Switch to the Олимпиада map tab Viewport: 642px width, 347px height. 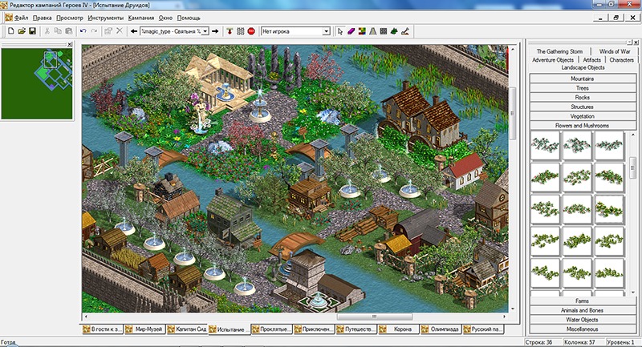tap(441, 329)
